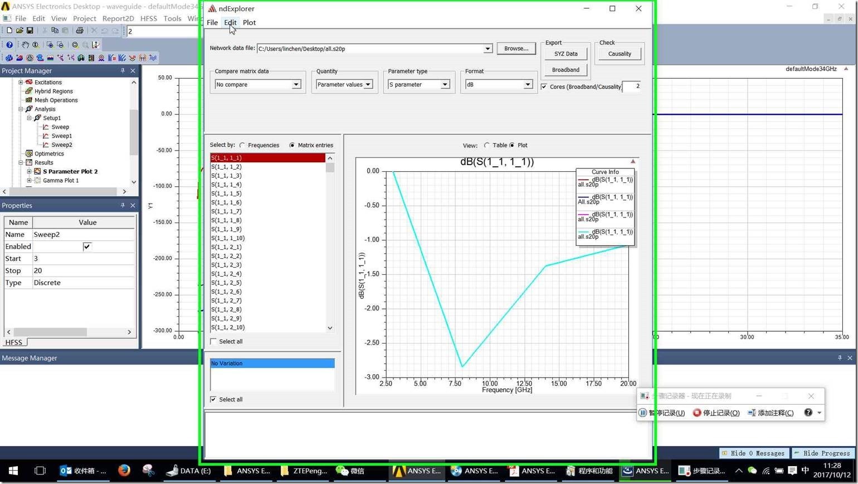This screenshot has width=858, height=484.
Task: Select the Frequencies radio button
Action: pyautogui.click(x=242, y=145)
